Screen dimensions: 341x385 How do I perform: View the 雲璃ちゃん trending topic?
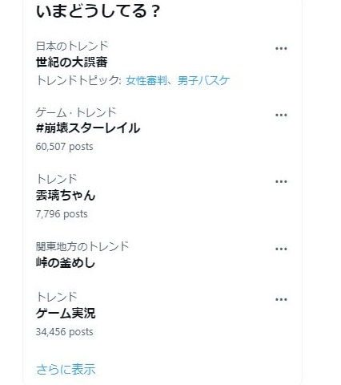66,195
